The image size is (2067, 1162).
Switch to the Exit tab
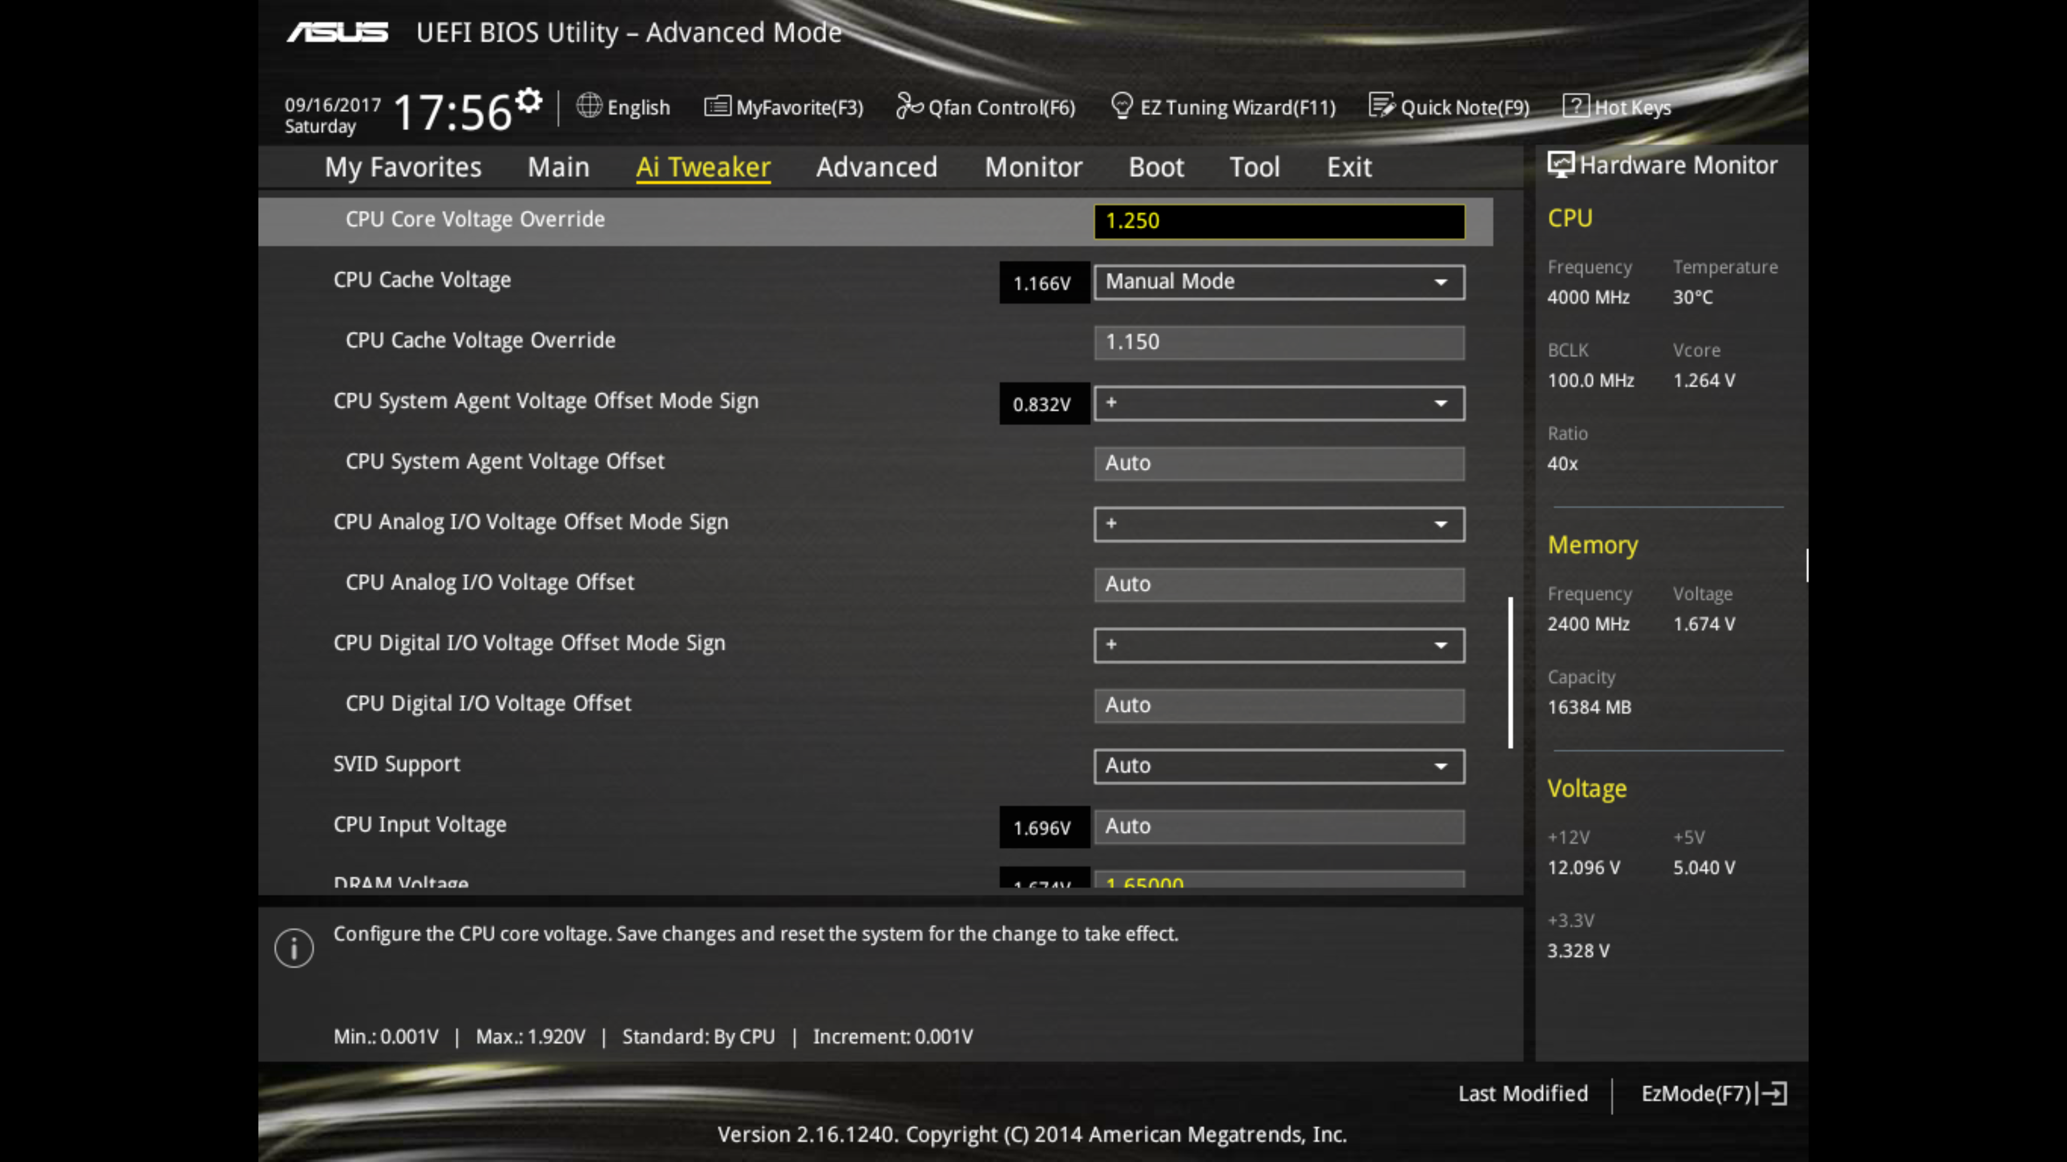pyautogui.click(x=1349, y=167)
